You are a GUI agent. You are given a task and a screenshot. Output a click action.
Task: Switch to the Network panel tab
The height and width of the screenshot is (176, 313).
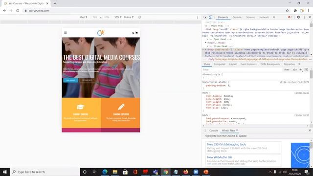[264, 17]
